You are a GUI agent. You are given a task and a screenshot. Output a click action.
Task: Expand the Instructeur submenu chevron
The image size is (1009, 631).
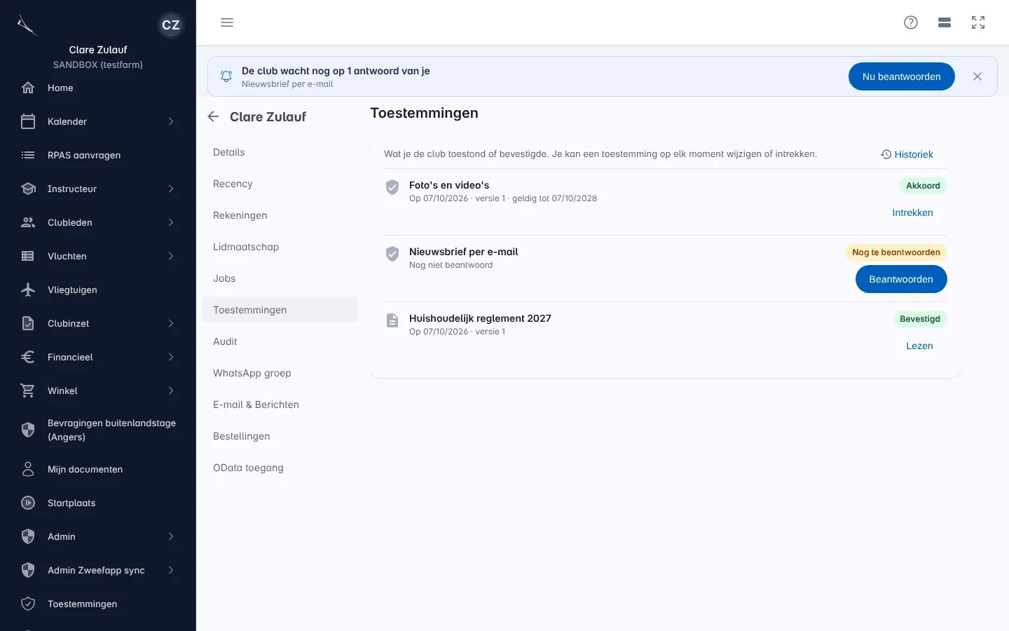point(171,189)
